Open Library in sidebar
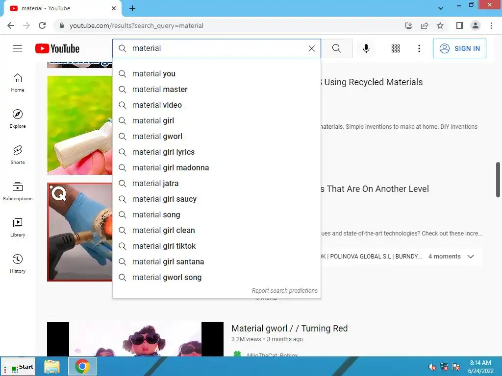The height and width of the screenshot is (376, 502). tap(18, 227)
